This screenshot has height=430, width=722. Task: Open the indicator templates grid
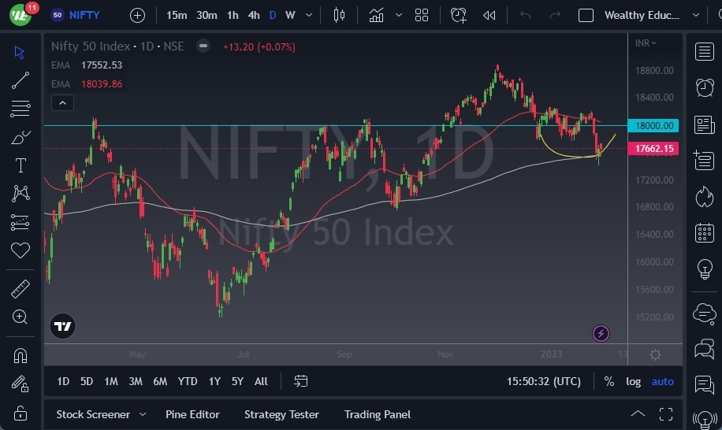(x=422, y=15)
